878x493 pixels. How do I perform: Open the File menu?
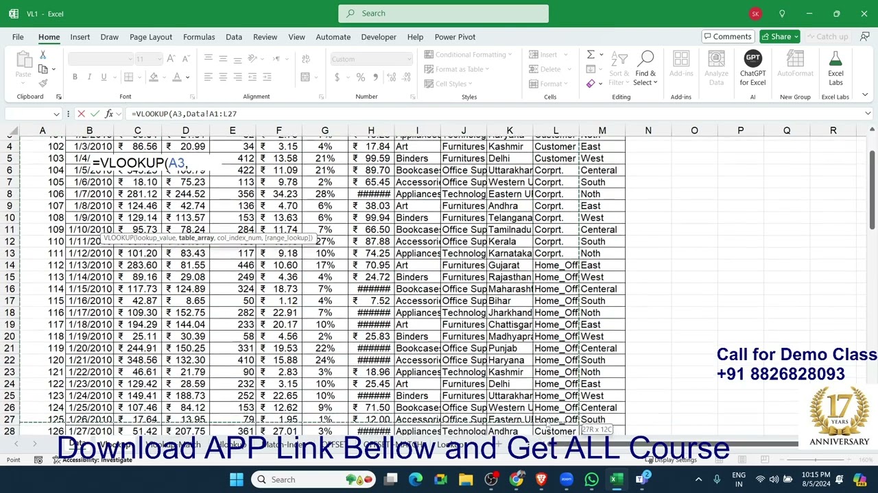[18, 37]
